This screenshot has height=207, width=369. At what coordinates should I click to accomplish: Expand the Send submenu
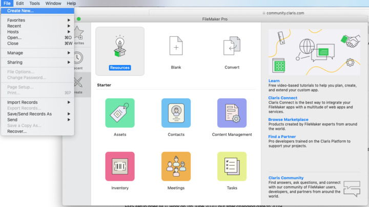[37, 120]
